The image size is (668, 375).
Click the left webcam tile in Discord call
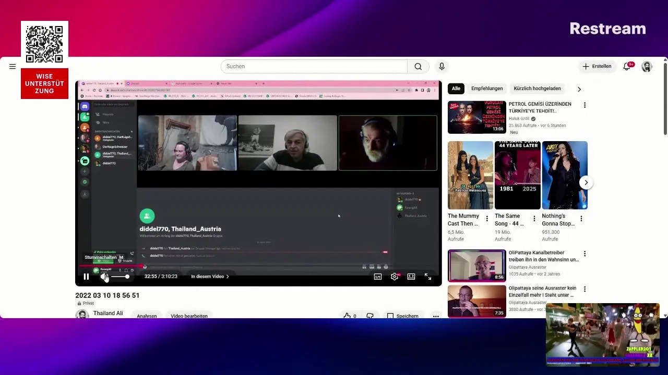(187, 143)
